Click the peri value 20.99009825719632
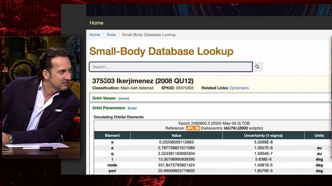The width and height of the screenshot is (332, 186). (x=176, y=171)
